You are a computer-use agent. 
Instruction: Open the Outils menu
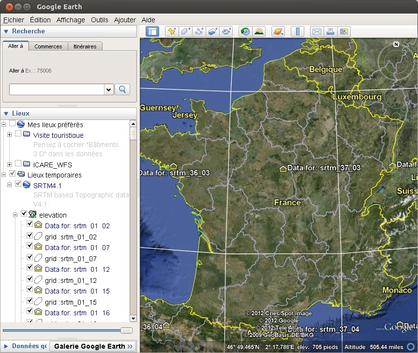coord(100,20)
